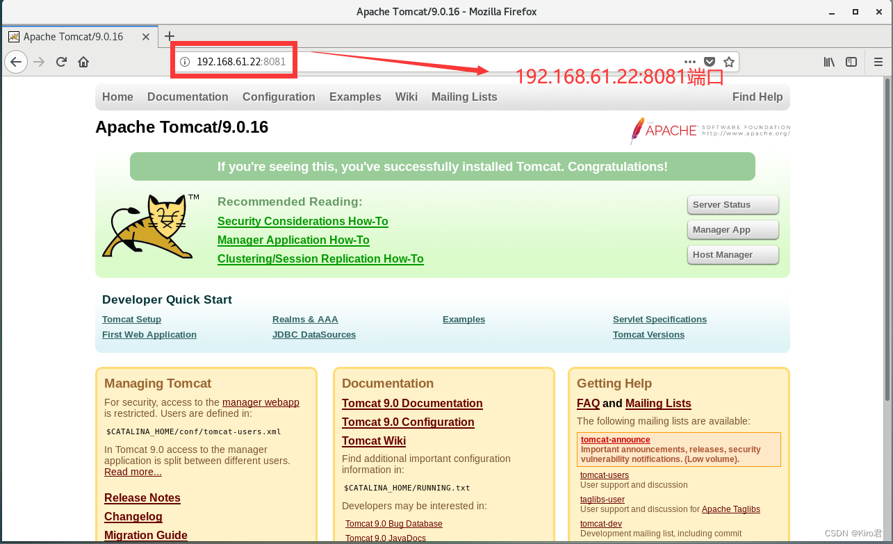893x544 pixels.
Task: Open Home in Tomcat navigation bar
Action: pos(117,97)
